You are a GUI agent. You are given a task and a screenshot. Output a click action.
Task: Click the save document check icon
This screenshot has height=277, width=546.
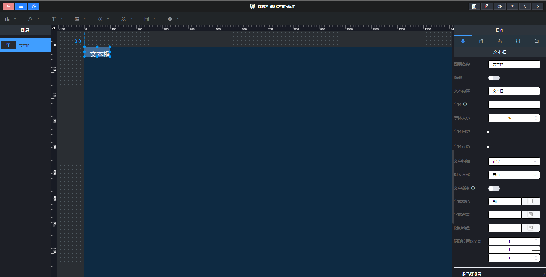point(474,6)
